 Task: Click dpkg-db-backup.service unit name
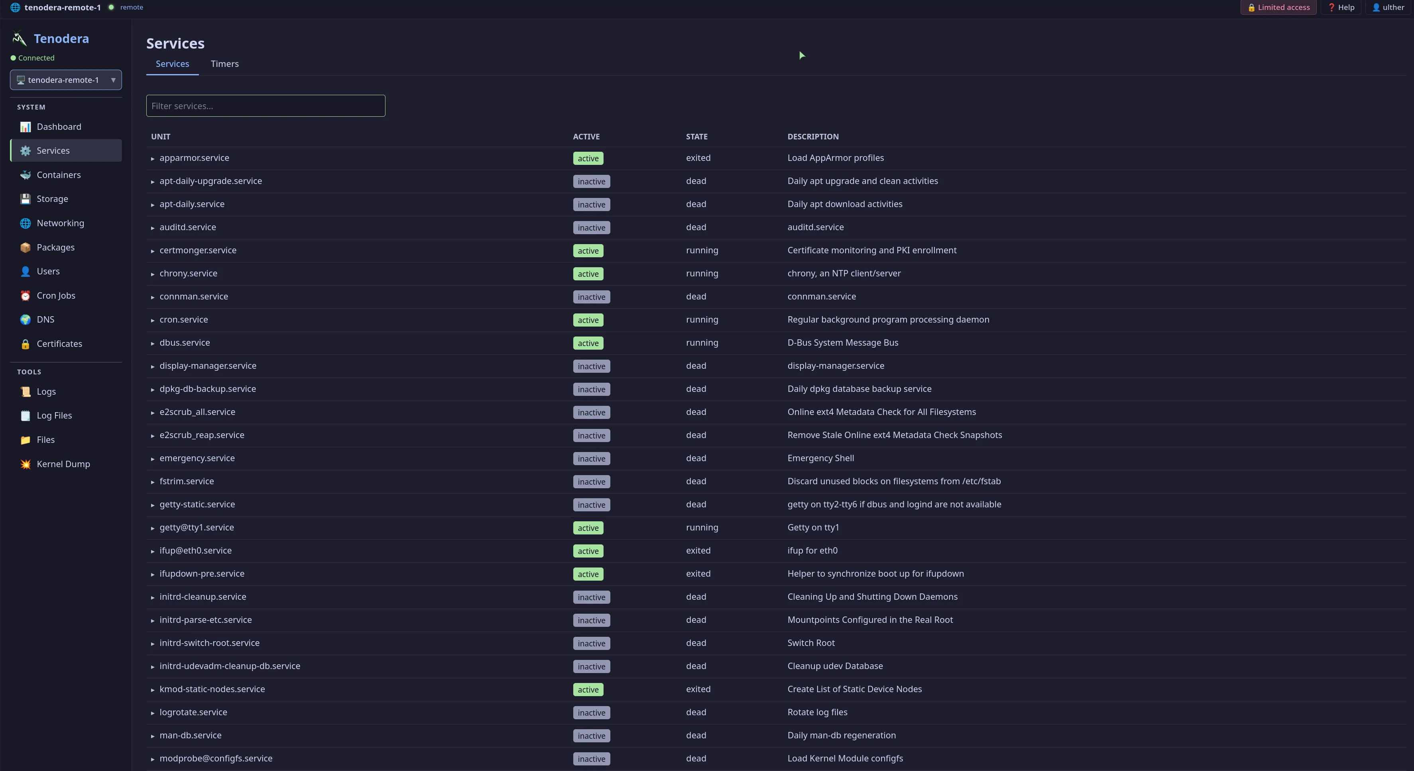click(x=207, y=389)
